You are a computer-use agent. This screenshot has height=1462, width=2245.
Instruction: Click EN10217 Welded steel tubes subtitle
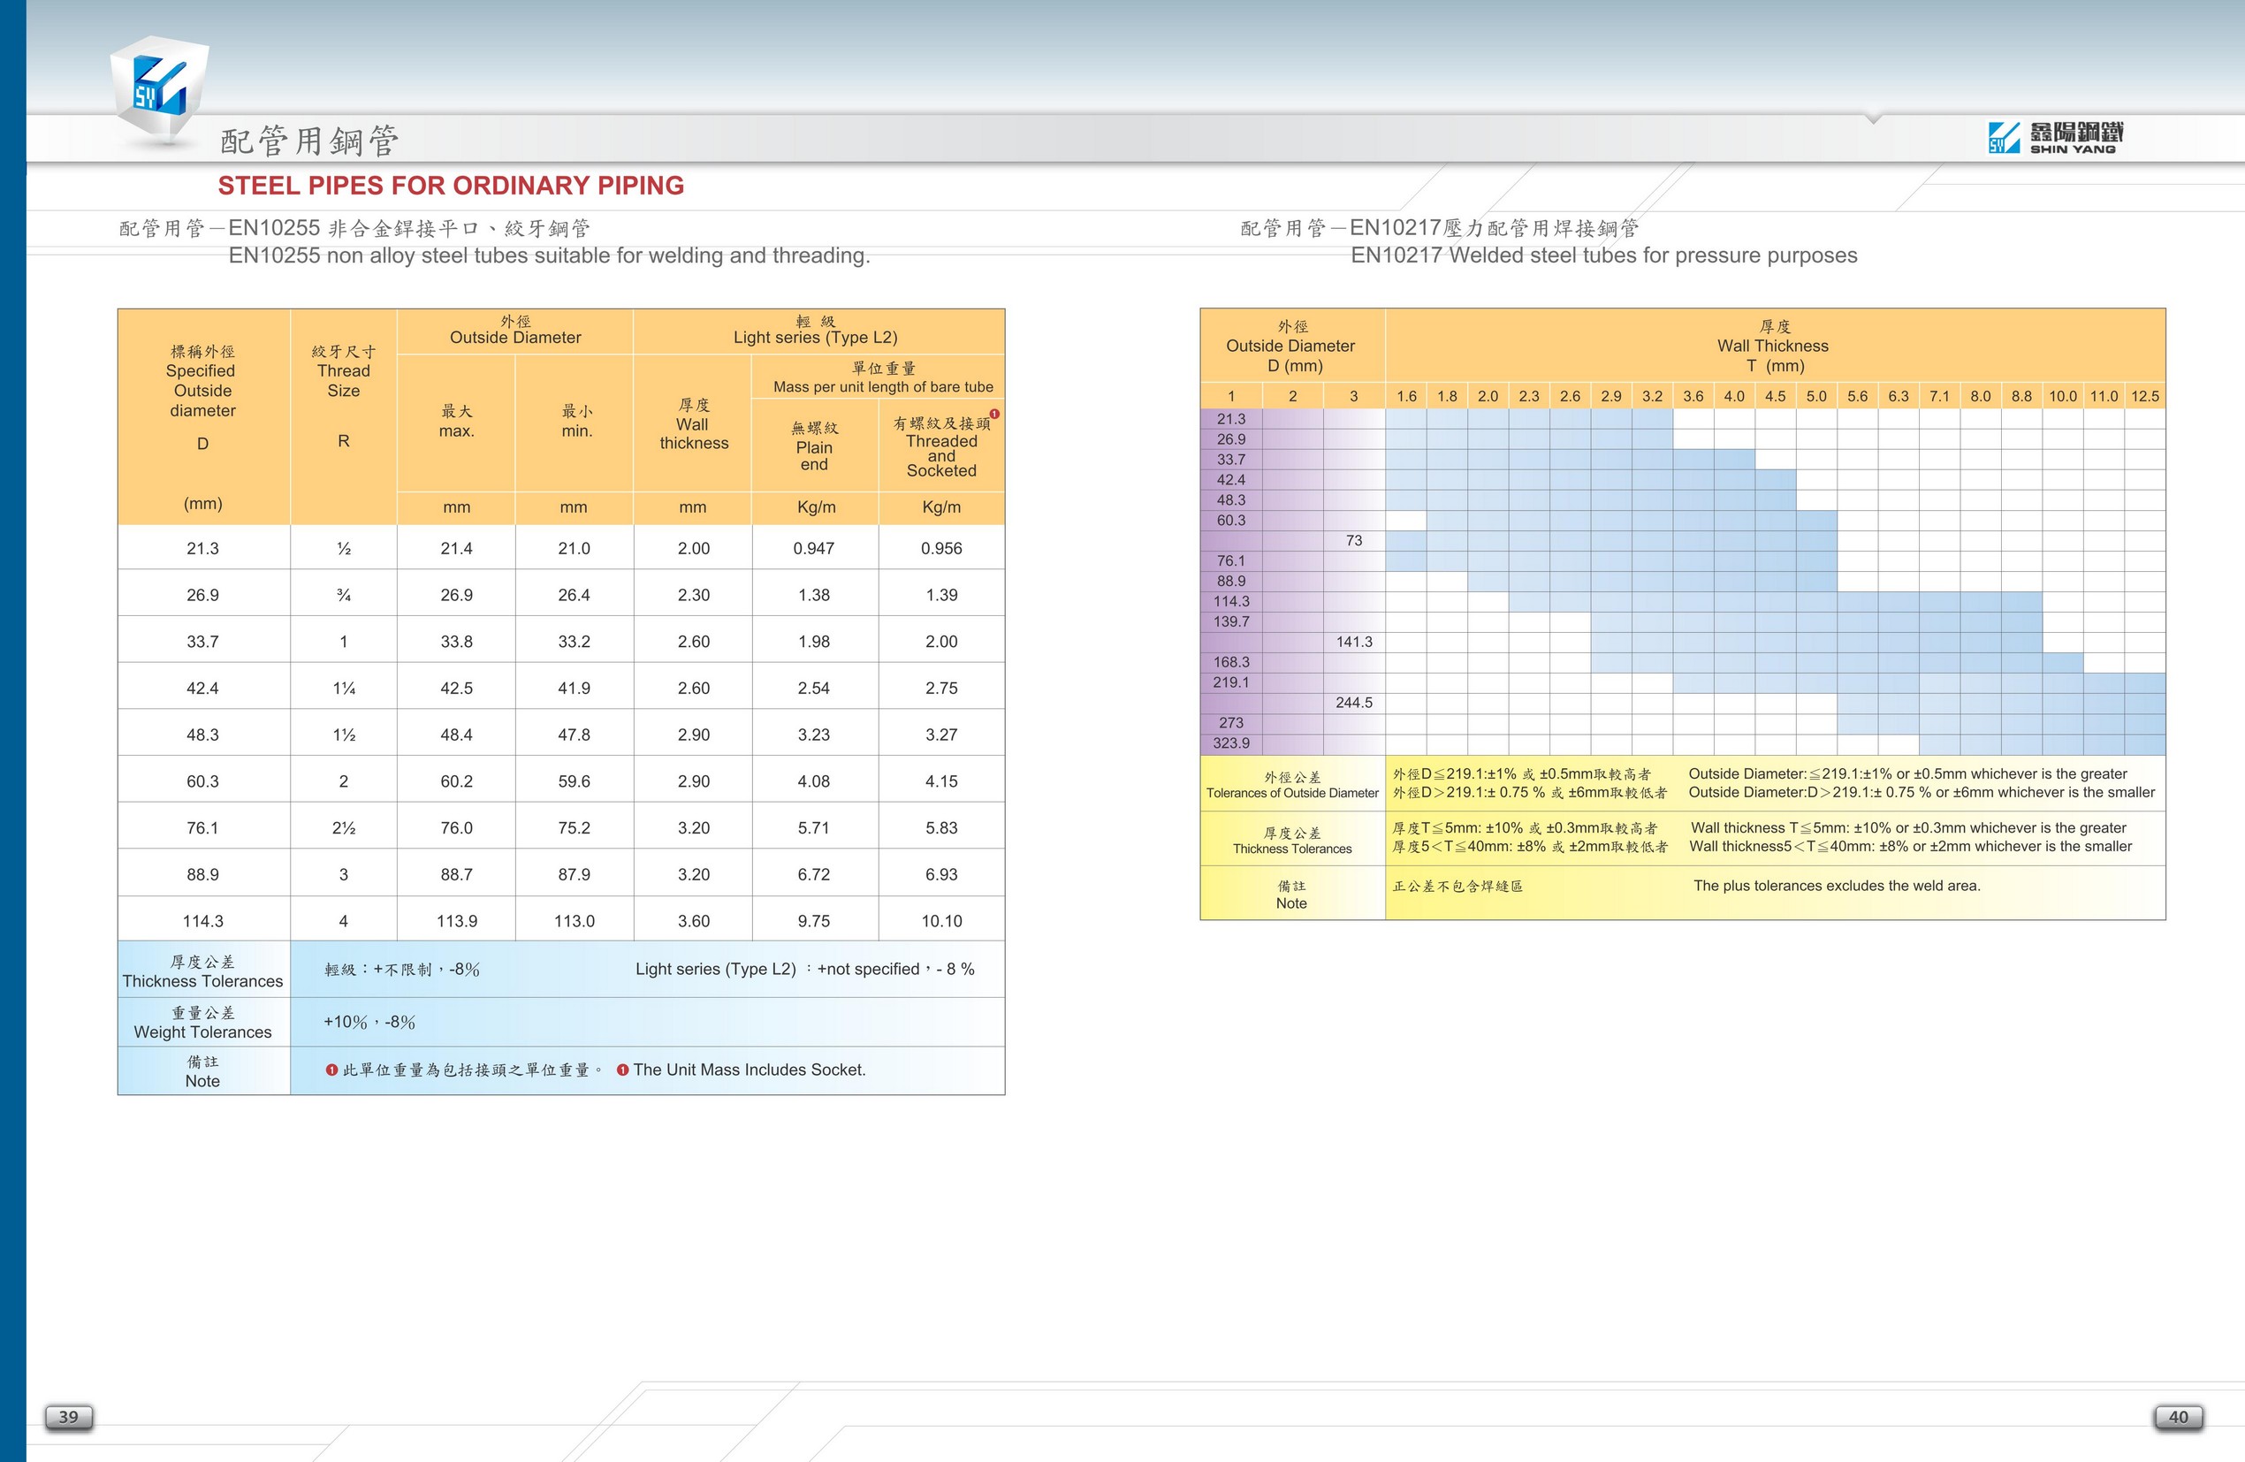(1602, 255)
